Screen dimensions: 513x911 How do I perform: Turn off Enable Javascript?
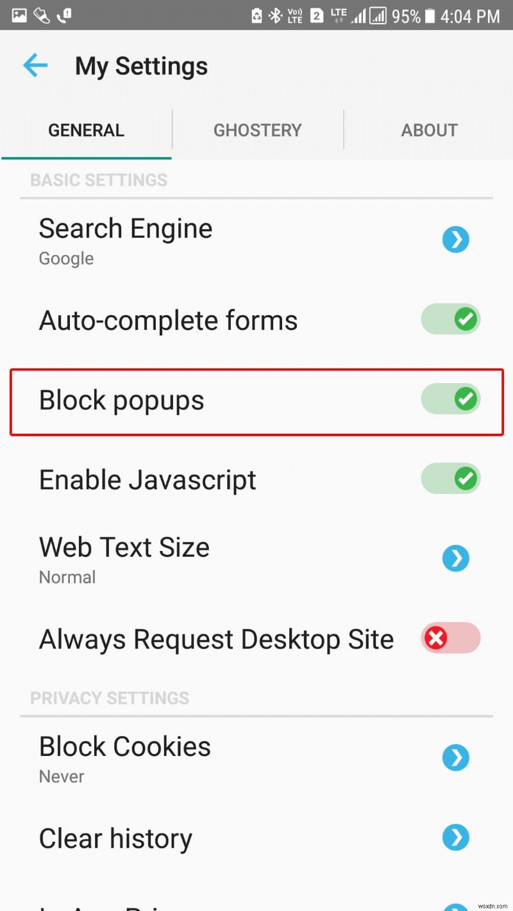click(x=451, y=479)
